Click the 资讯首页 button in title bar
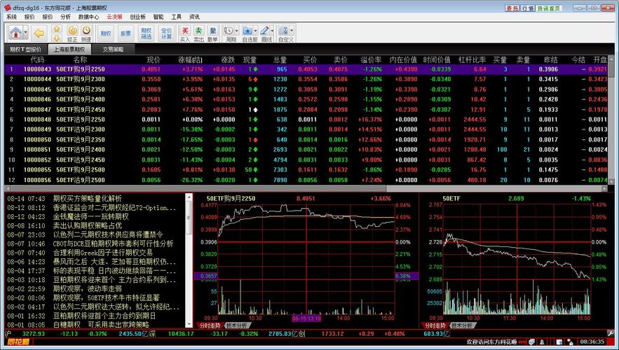 click(549, 8)
